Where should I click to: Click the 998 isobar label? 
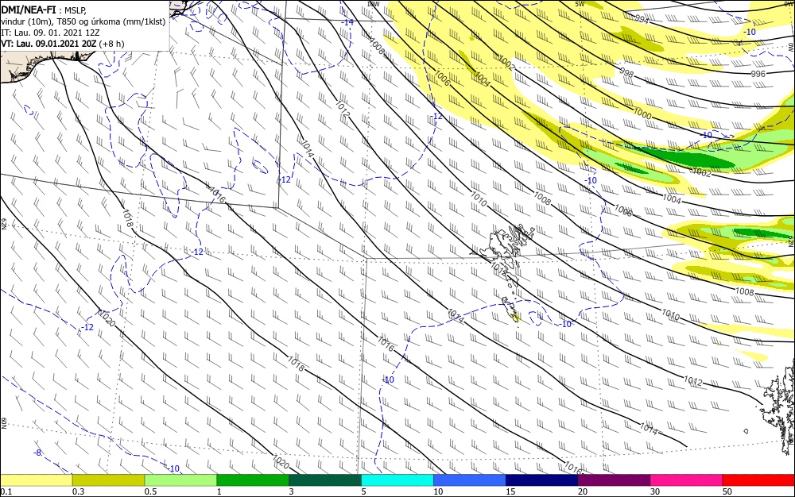click(x=626, y=73)
